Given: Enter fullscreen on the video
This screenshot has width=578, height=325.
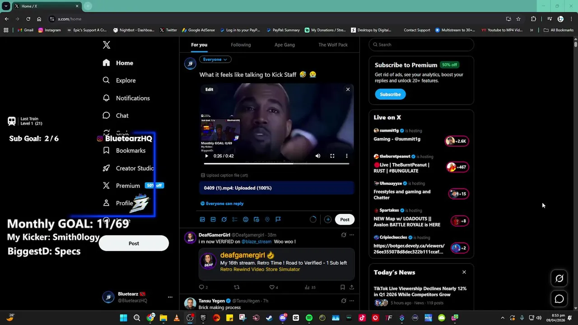Looking at the screenshot, I should (332, 156).
